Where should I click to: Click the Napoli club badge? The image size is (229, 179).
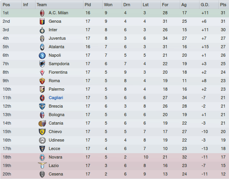(x=42, y=55)
